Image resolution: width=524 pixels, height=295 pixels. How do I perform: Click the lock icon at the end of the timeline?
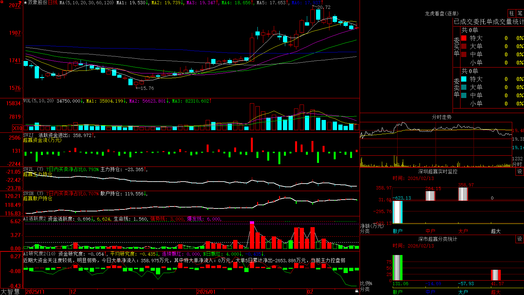pos(357,291)
